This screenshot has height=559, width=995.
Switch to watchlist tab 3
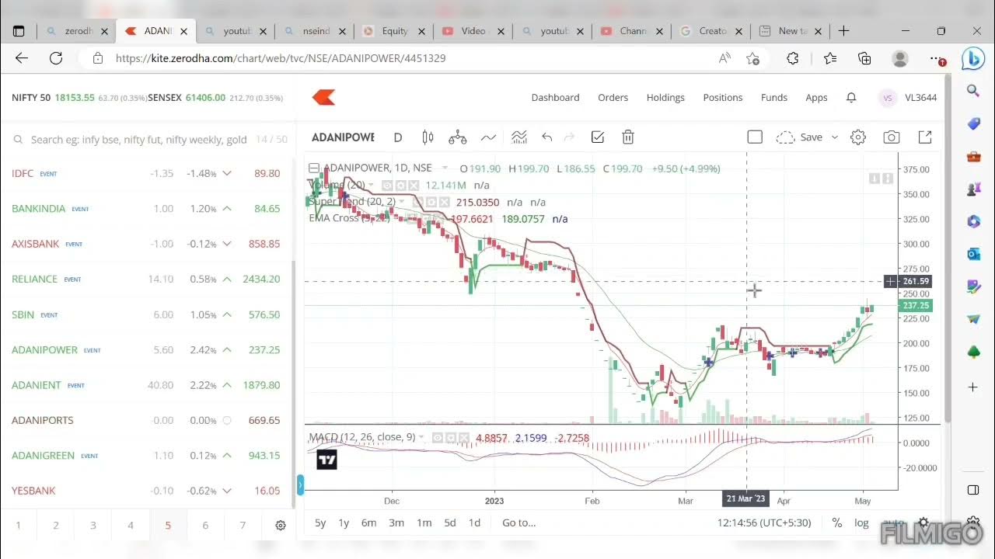click(x=93, y=526)
